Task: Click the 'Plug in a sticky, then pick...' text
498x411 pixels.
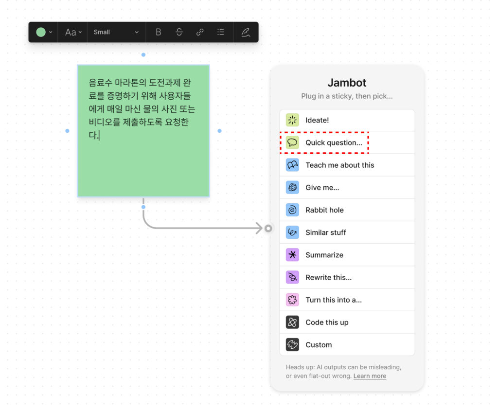Action: (347, 96)
